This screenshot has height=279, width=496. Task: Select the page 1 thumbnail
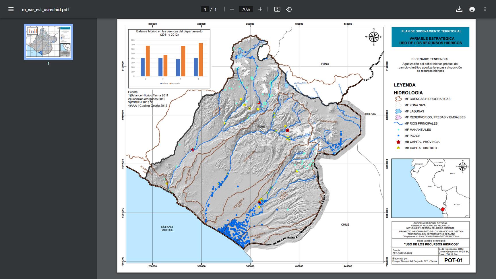(x=48, y=42)
